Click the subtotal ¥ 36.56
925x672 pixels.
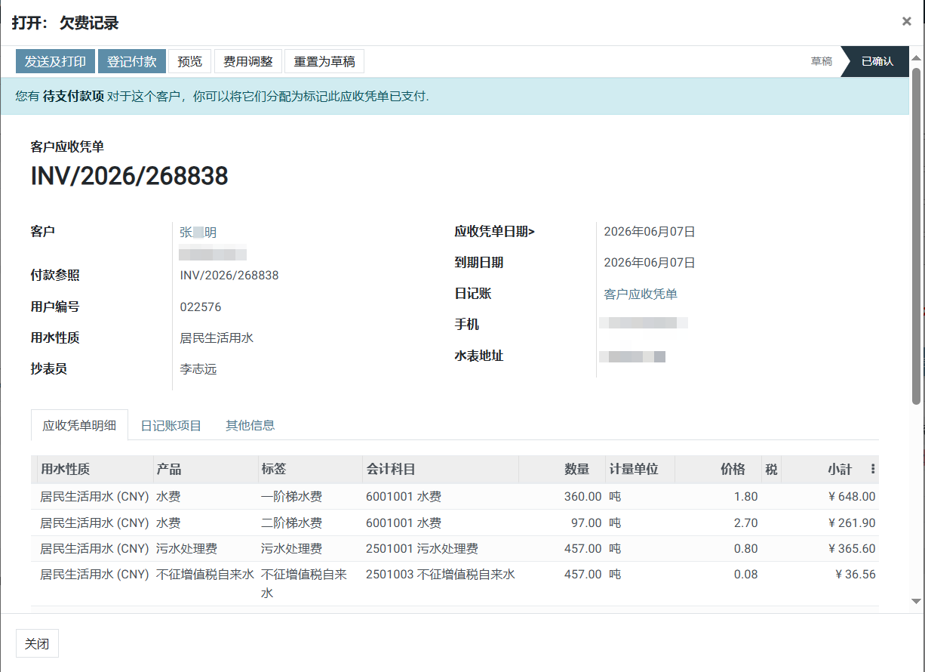855,574
